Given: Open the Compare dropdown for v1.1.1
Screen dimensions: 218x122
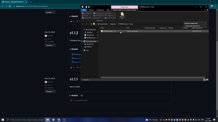Looking at the screenshot, I should tap(50, 91).
